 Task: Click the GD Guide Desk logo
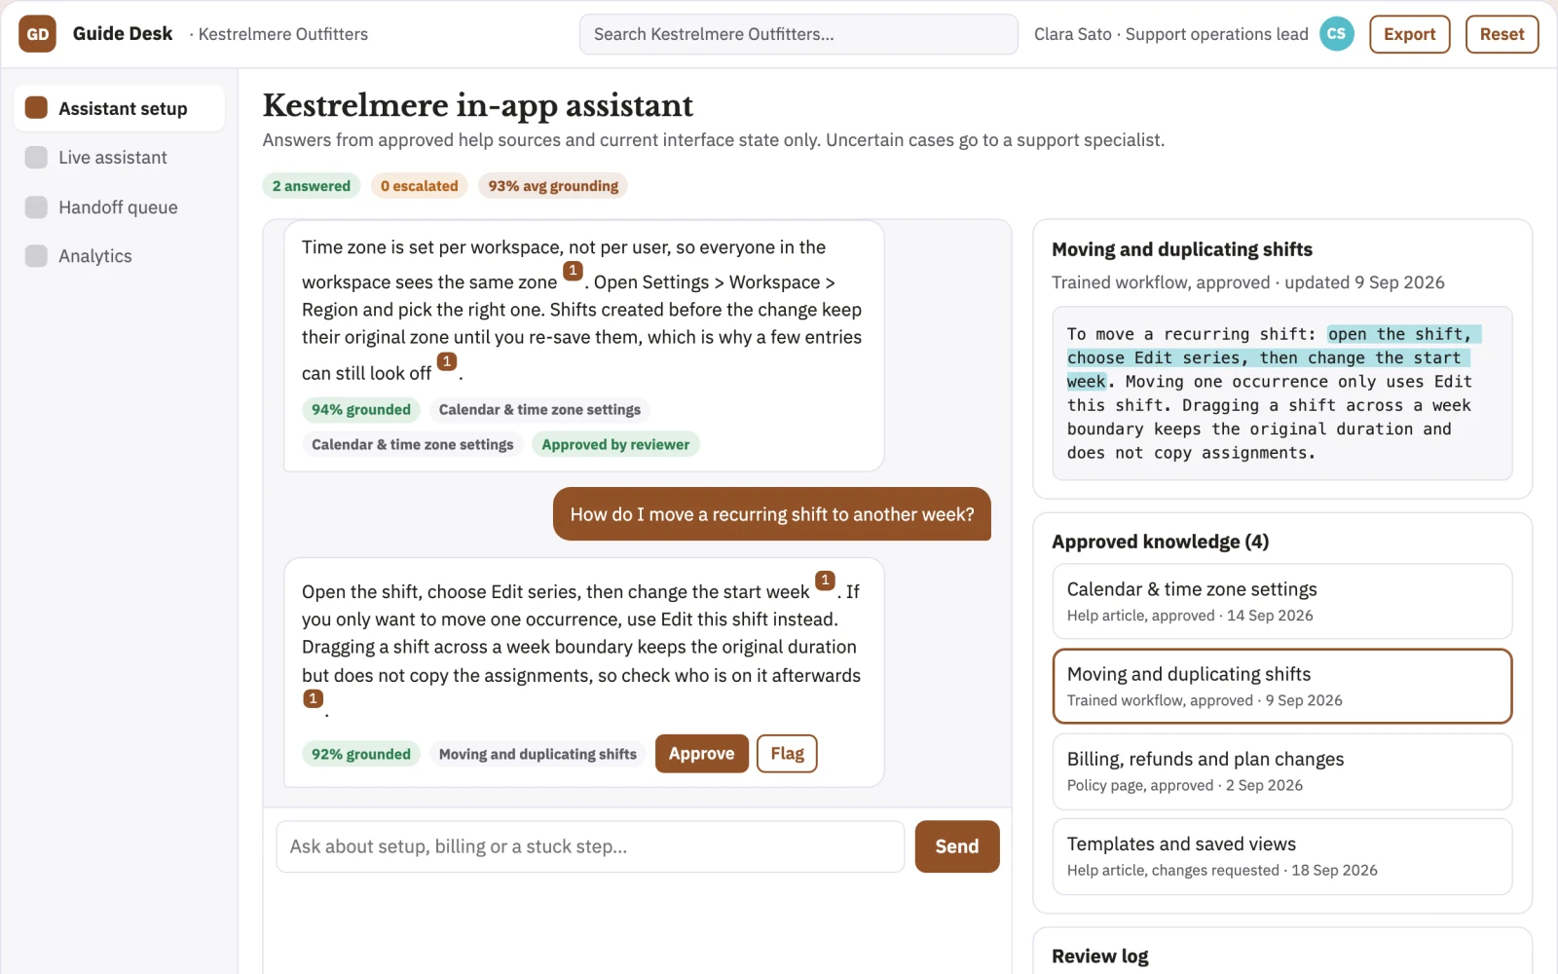[x=37, y=34]
